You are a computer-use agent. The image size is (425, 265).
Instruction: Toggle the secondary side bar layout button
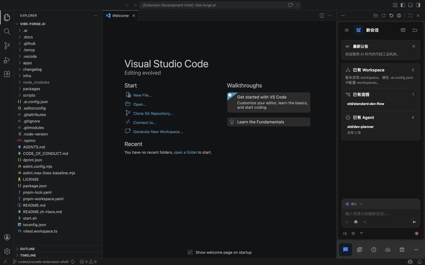click(418, 5)
